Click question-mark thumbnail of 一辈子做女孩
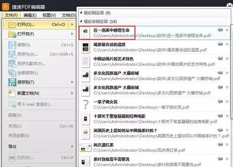The height and width of the screenshot is (167, 233). [x=86, y=105]
